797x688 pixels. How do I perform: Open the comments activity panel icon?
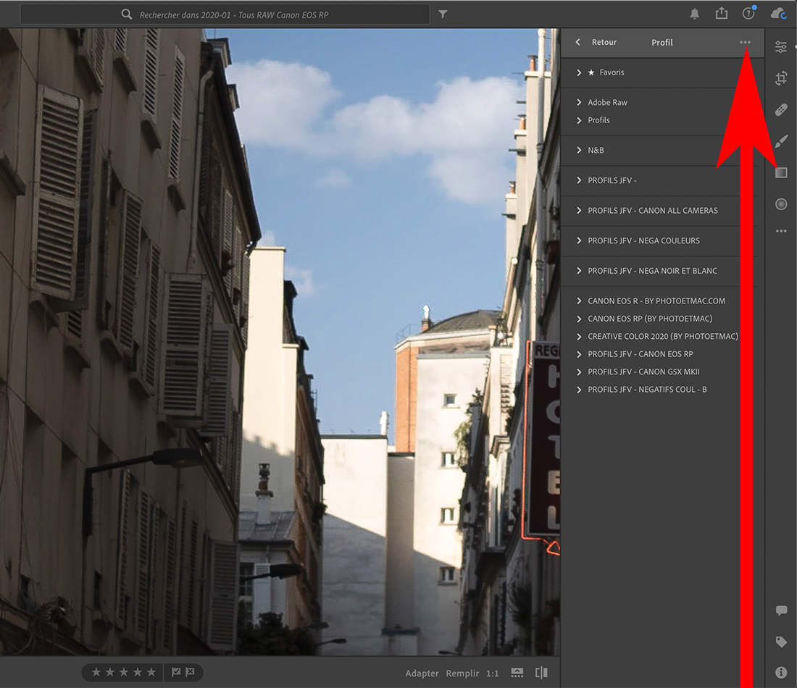(x=781, y=611)
